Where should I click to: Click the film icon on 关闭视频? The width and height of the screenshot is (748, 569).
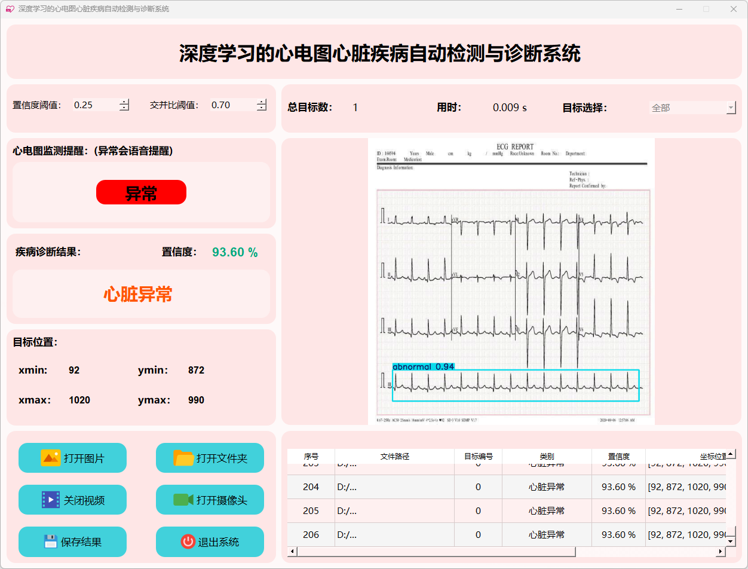[x=51, y=500]
